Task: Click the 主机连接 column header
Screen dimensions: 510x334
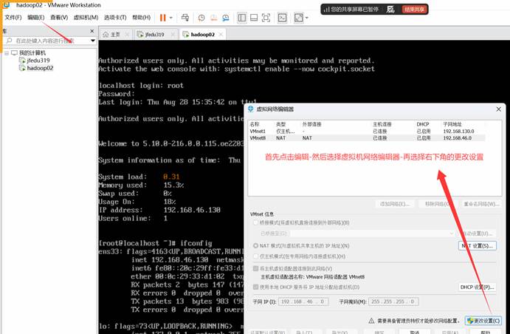Action: coord(382,124)
